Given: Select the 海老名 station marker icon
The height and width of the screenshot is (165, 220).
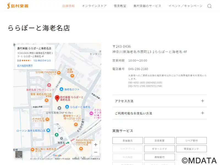Looking at the screenshot, I should pos(61,138).
